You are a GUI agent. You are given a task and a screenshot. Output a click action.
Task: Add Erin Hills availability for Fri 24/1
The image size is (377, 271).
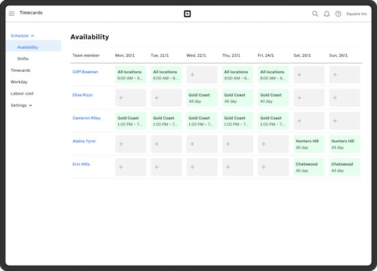point(273,167)
